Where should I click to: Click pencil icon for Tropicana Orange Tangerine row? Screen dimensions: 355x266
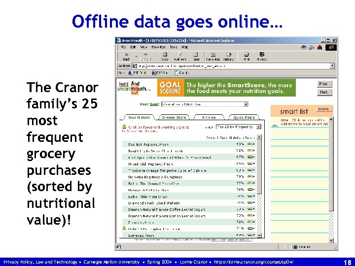(251, 170)
